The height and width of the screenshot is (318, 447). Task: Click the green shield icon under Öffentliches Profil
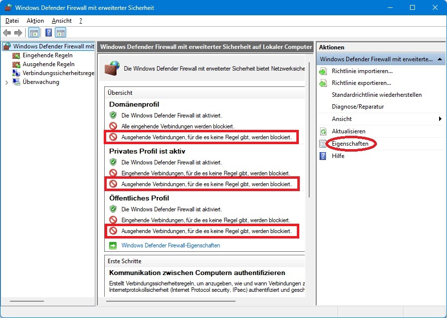(x=113, y=209)
